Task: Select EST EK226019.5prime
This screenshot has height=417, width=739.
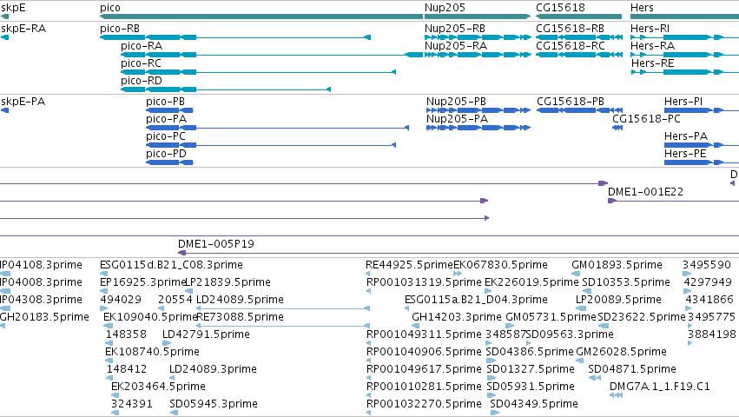Action: coord(531,282)
